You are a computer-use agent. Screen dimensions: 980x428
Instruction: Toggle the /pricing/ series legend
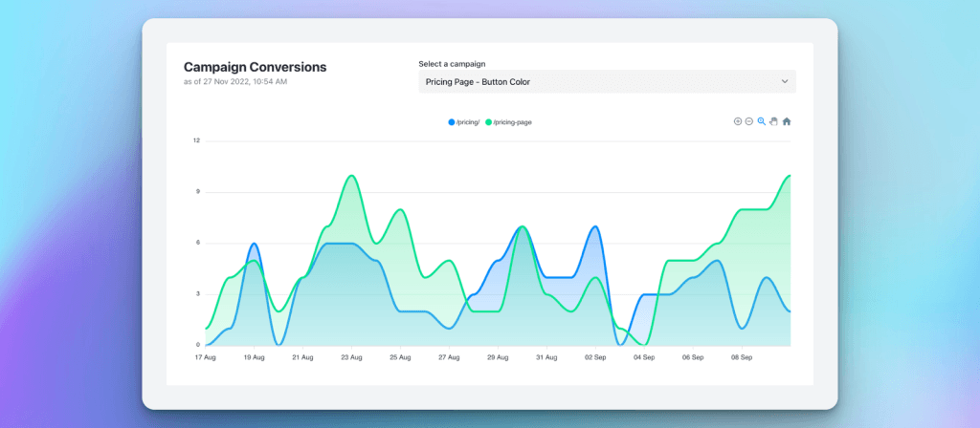[464, 122]
